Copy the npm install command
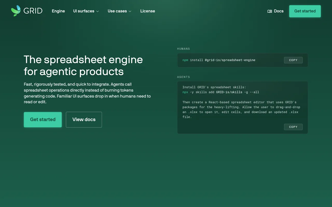Screen dimensions: 332x207 tap(293, 60)
